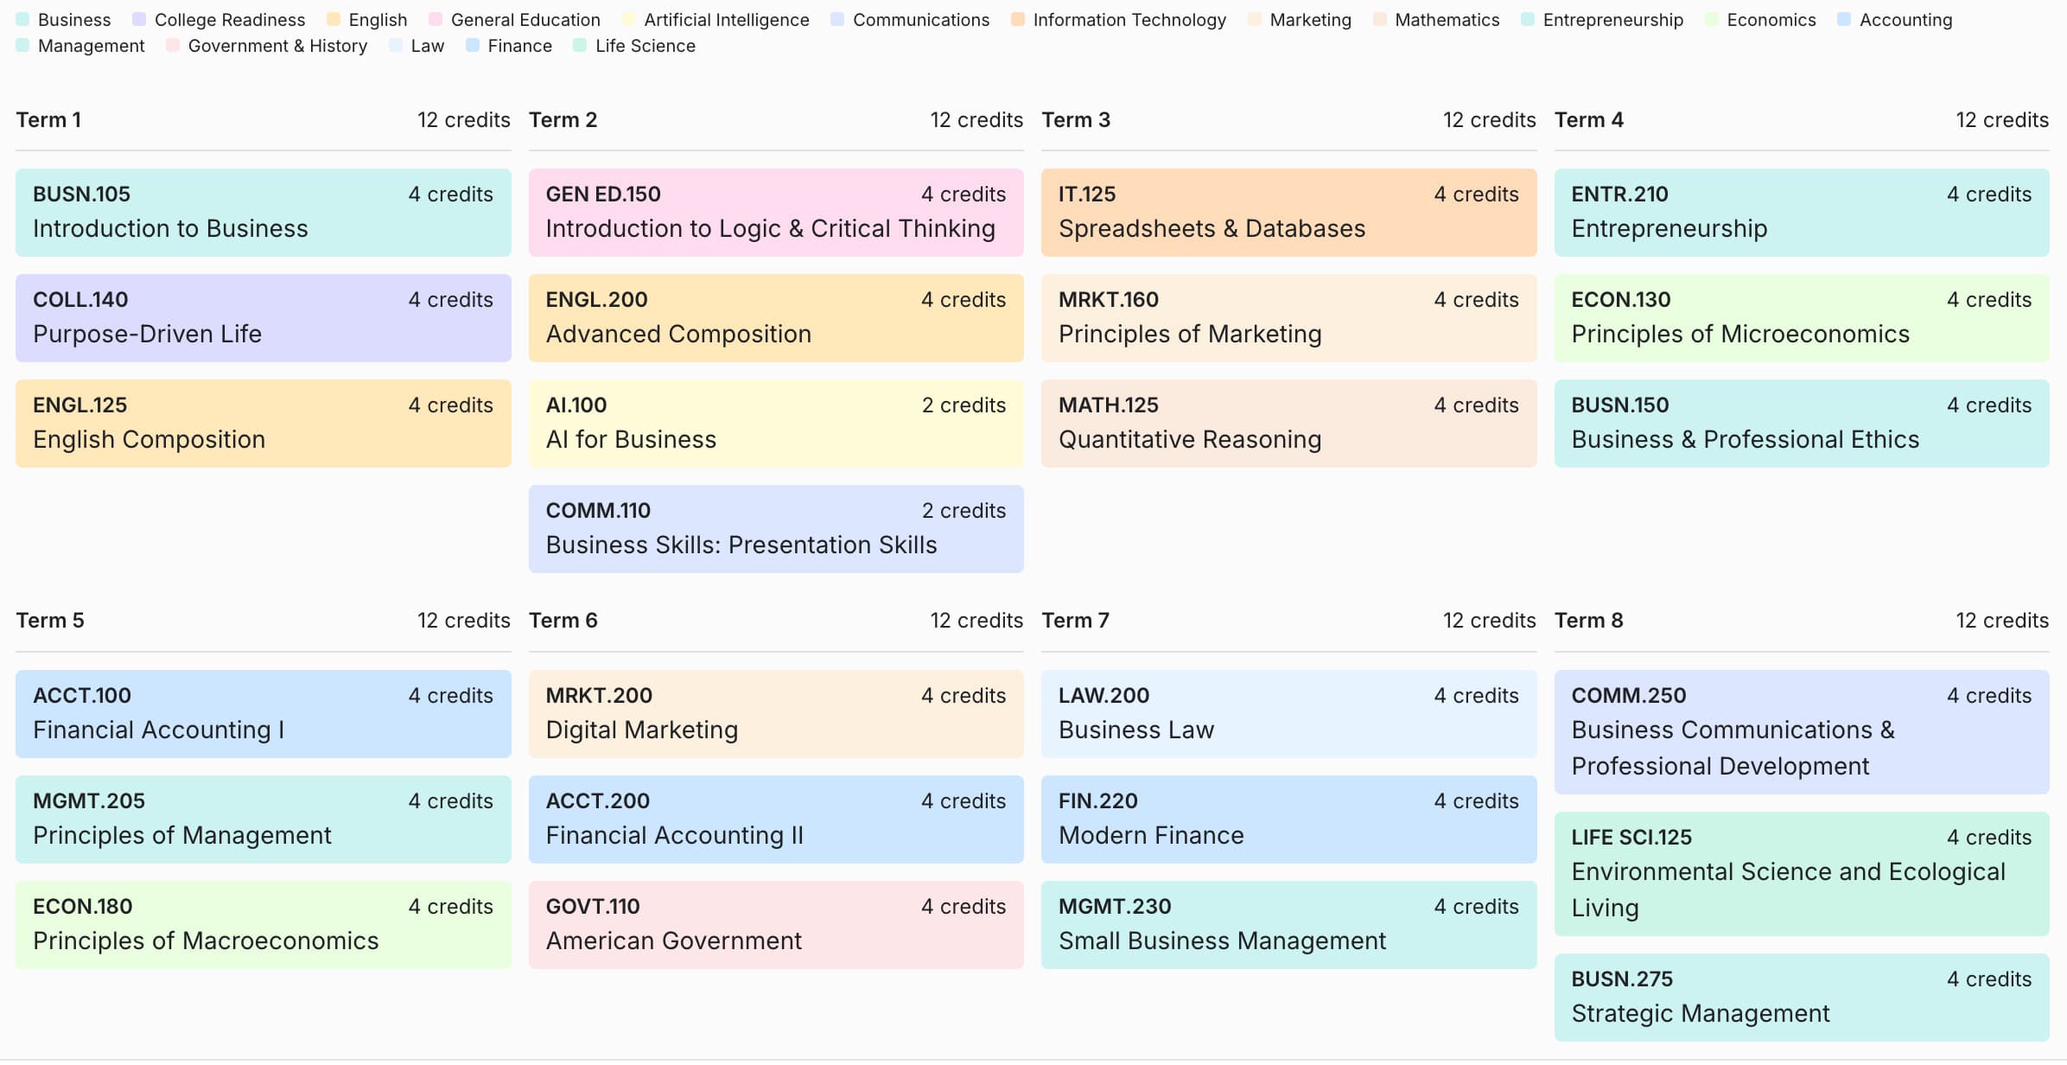2067x1065 pixels.
Task: Select the Accounting legend label
Action: click(1905, 19)
